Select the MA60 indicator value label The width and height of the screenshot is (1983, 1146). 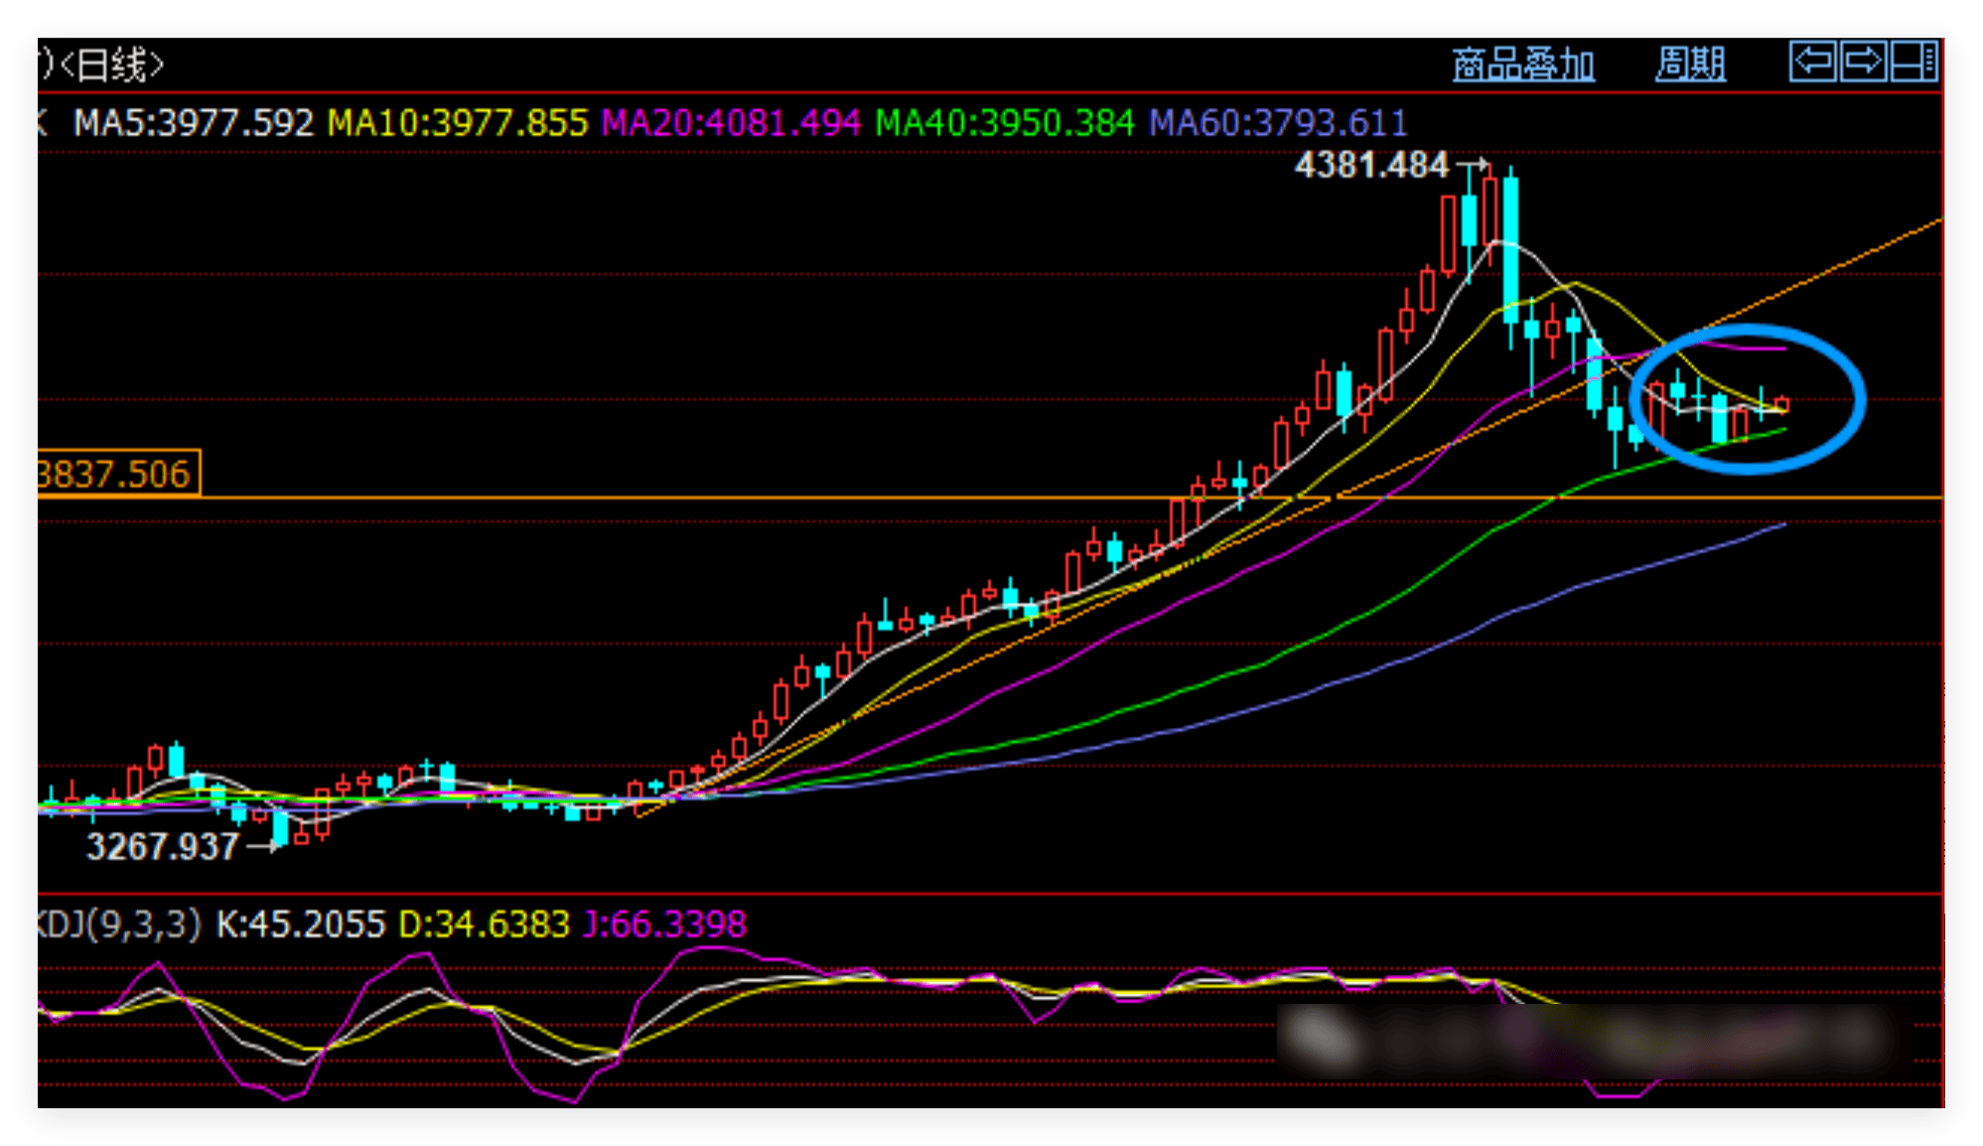(1277, 123)
